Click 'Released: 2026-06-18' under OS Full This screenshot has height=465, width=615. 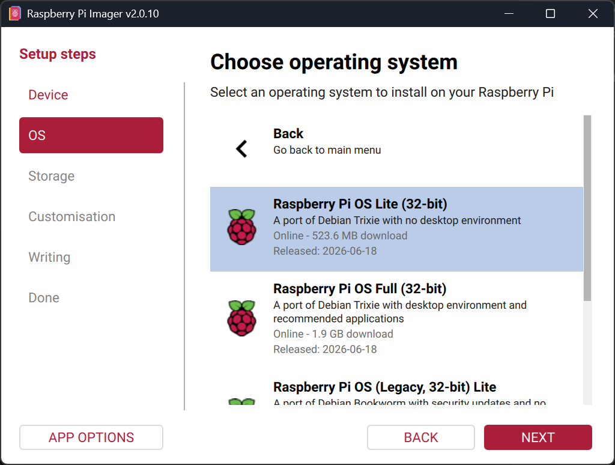point(325,349)
